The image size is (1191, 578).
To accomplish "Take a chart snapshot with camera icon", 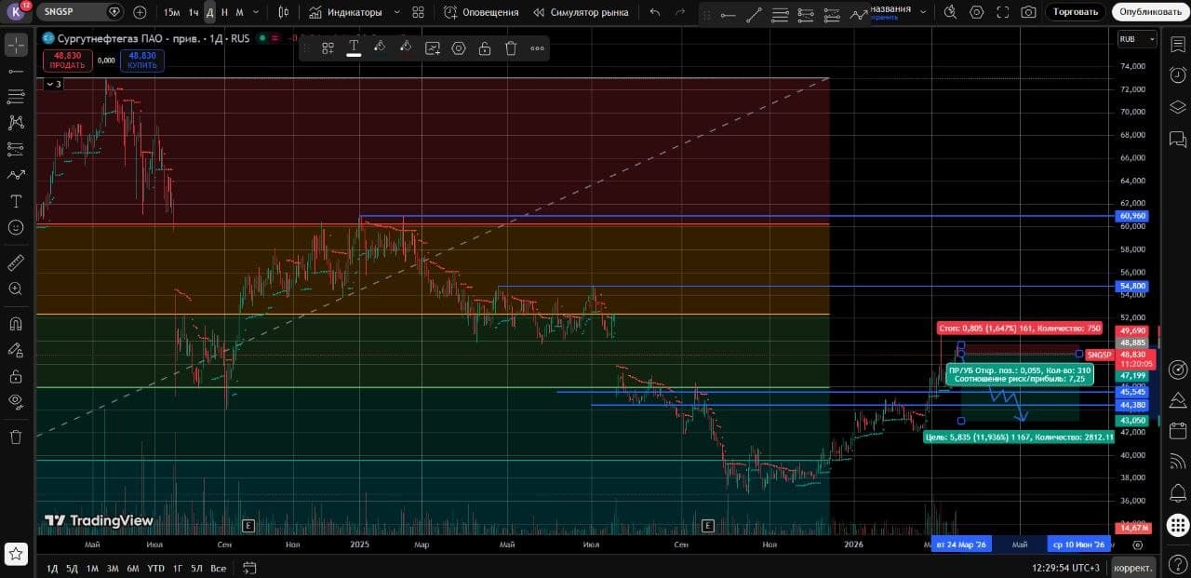I will pos(1028,12).
